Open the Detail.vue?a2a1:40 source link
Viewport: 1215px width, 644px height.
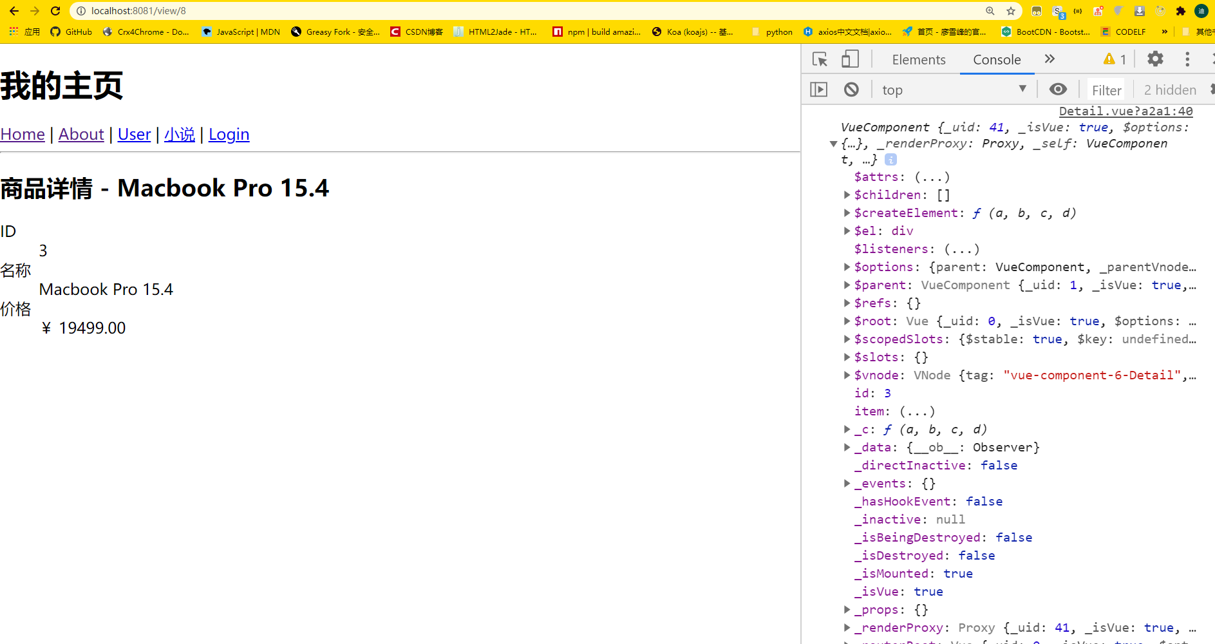1126,111
